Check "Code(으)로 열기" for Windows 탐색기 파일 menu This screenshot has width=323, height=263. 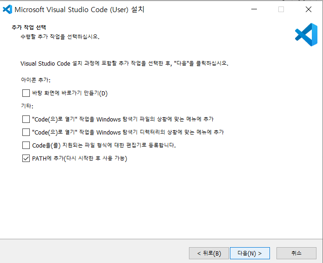click(x=26, y=119)
